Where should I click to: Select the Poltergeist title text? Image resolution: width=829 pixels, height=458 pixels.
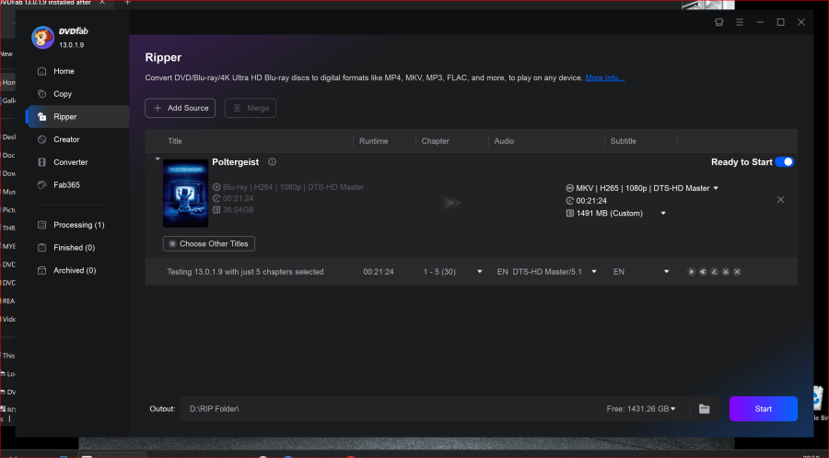point(235,162)
